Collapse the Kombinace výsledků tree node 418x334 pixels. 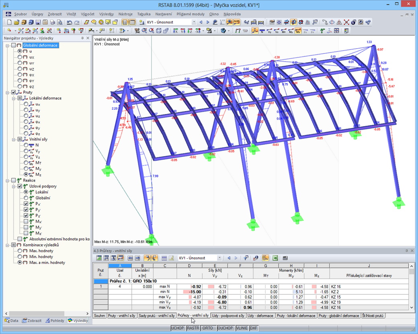pyautogui.click(x=8, y=245)
